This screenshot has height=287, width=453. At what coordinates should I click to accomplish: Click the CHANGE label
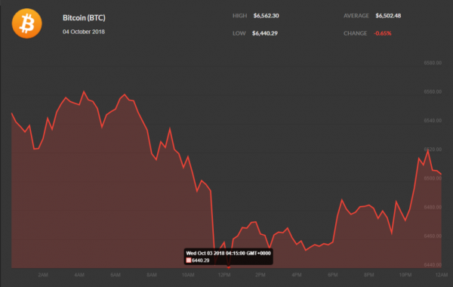[x=356, y=33]
